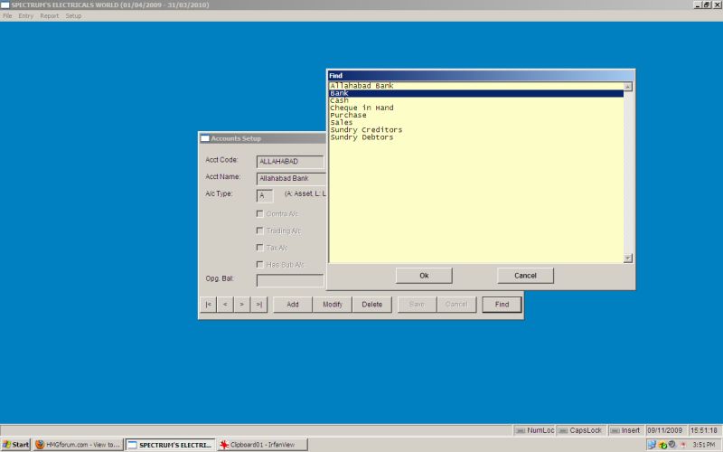Confirm selection with Ok button
The image size is (723, 452).
click(x=424, y=276)
